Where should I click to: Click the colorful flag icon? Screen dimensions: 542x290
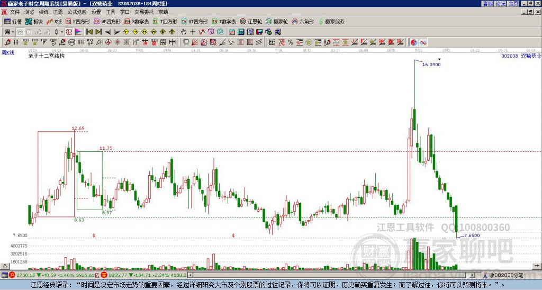pos(78,32)
